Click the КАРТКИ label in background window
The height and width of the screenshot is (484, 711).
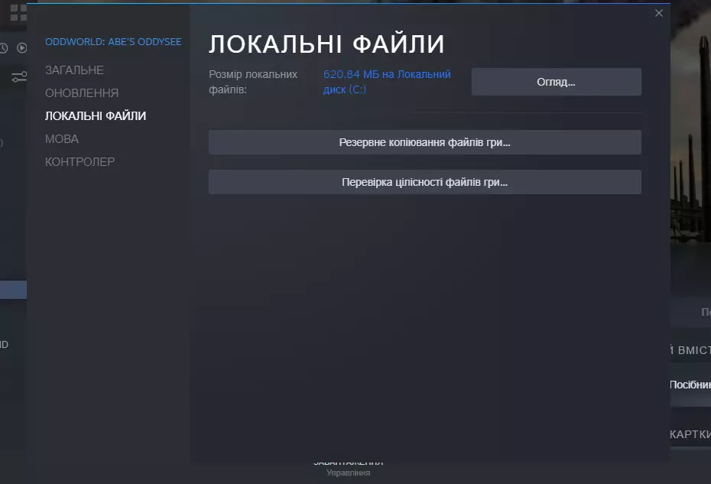(x=690, y=434)
